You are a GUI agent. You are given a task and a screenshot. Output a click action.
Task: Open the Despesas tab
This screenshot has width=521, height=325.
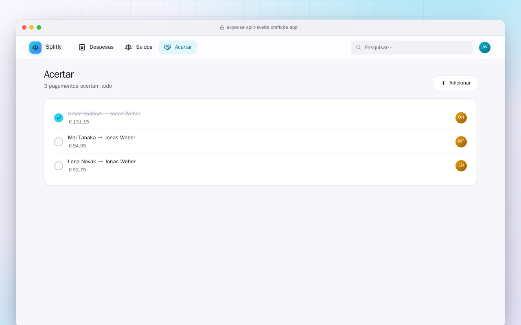pyautogui.click(x=96, y=47)
